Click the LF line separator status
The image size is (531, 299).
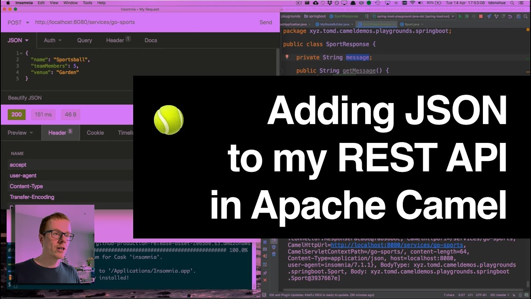tap(470, 295)
